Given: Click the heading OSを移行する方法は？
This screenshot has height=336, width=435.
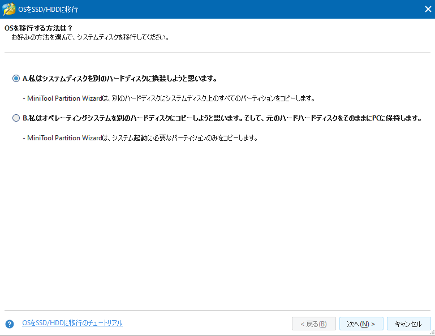Looking at the screenshot, I should coord(38,28).
